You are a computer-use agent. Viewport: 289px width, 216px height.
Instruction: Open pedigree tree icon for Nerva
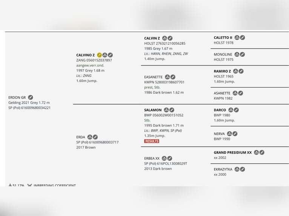pos(229,134)
